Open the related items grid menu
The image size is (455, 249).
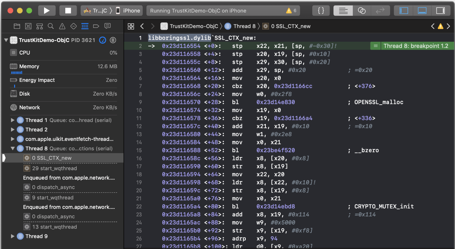click(x=131, y=26)
